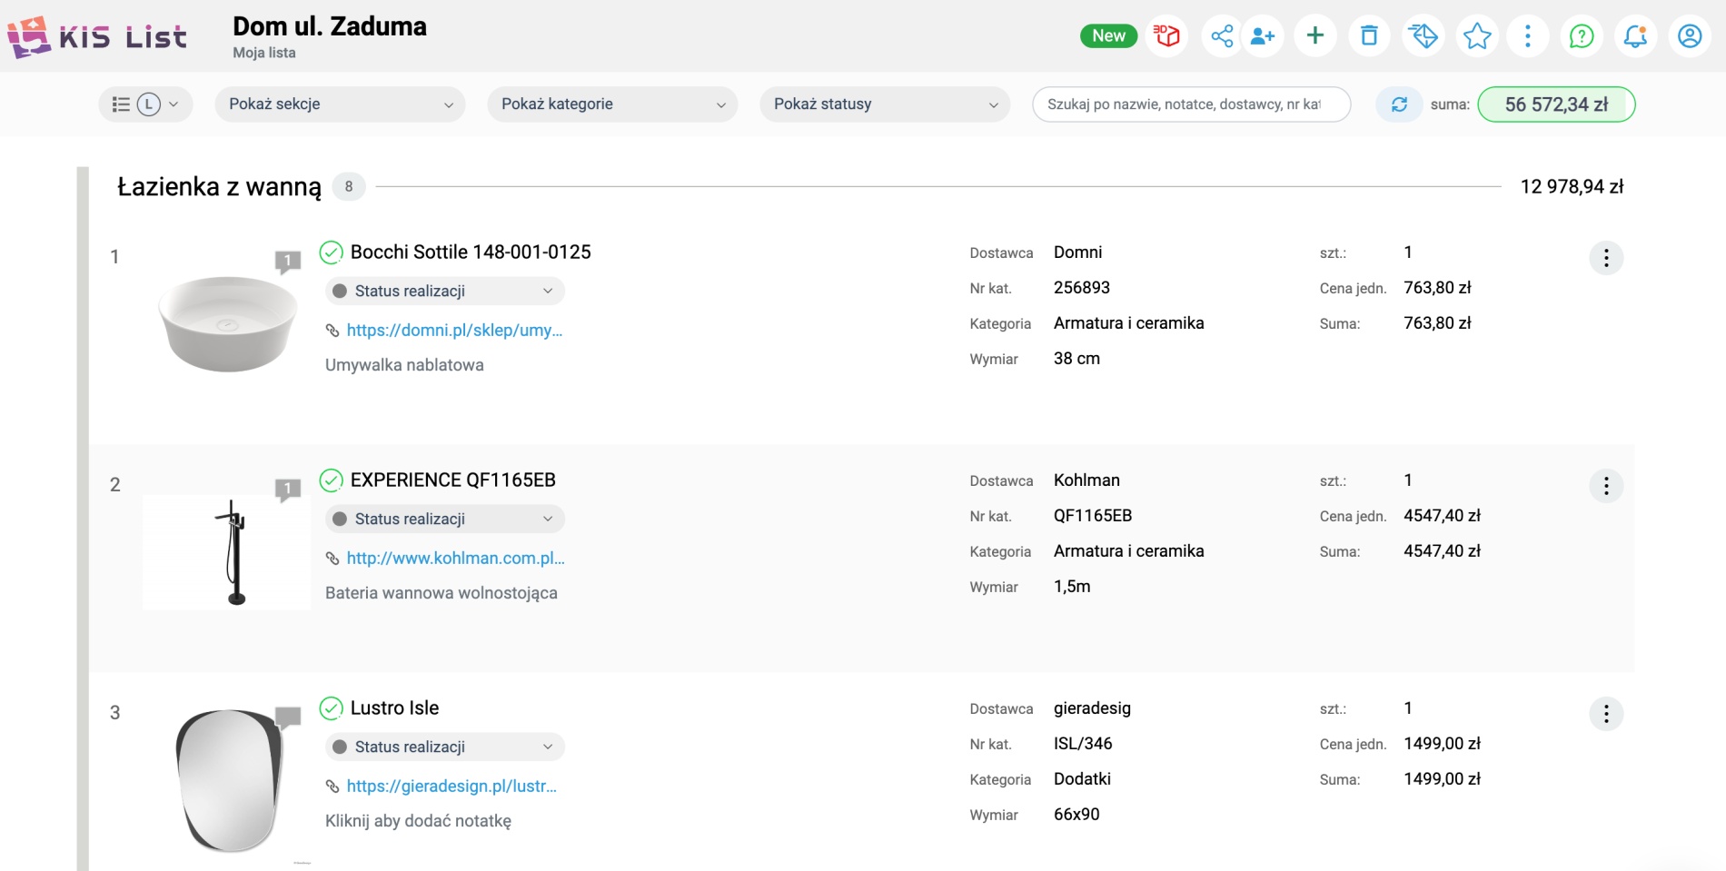Screen dimensions: 1726x871
Task: Toggle green checkmark for EXPERIENCE QF1165EB
Action: point(332,480)
